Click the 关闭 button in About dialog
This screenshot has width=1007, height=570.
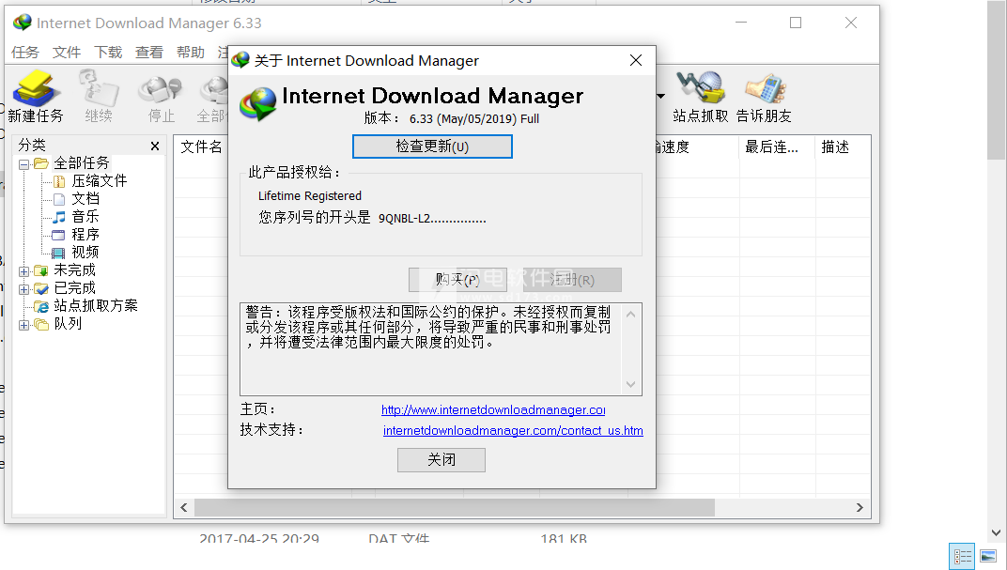(442, 460)
